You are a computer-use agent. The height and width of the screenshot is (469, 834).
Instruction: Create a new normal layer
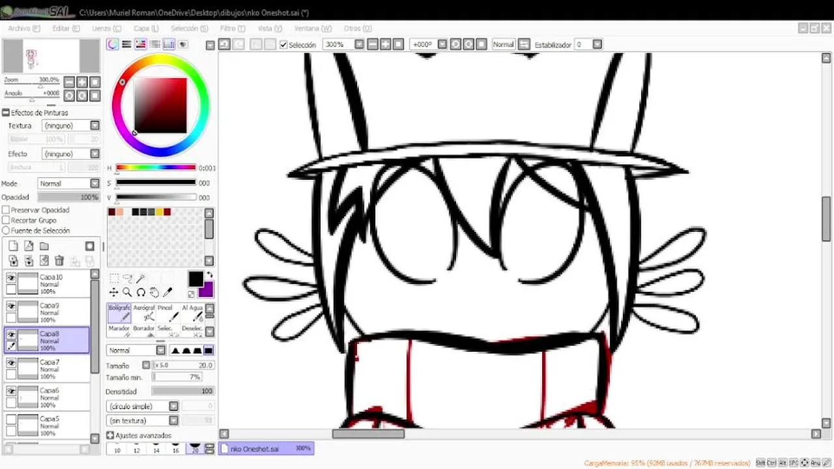pyautogui.click(x=13, y=246)
